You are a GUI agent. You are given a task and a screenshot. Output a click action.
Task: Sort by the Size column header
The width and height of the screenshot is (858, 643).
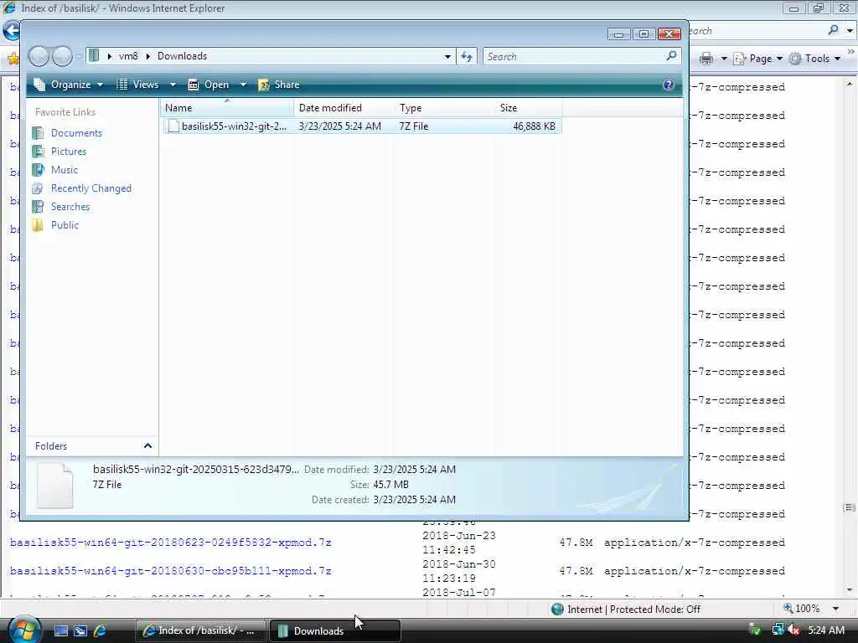(528, 108)
